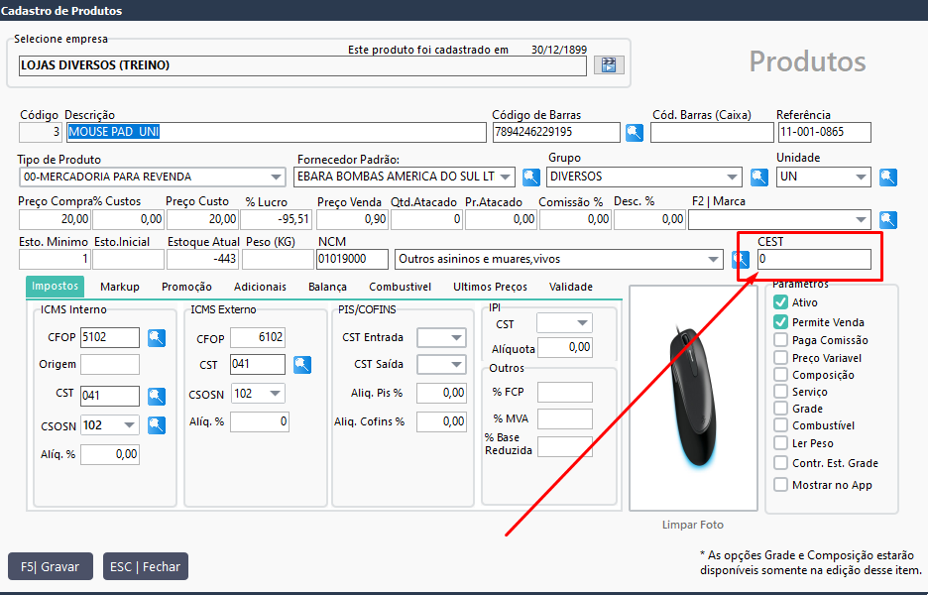Click the search icon next to Fornecedor Padrão

click(x=530, y=178)
